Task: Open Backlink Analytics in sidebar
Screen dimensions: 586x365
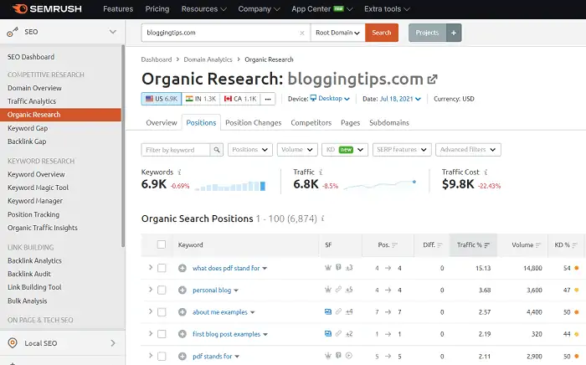Action: point(35,260)
